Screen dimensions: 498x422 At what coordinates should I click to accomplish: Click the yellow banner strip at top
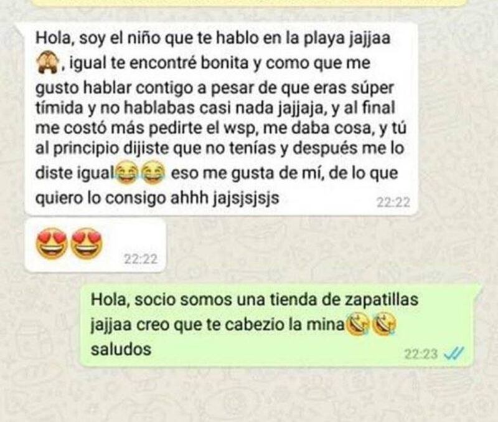[249, 3]
